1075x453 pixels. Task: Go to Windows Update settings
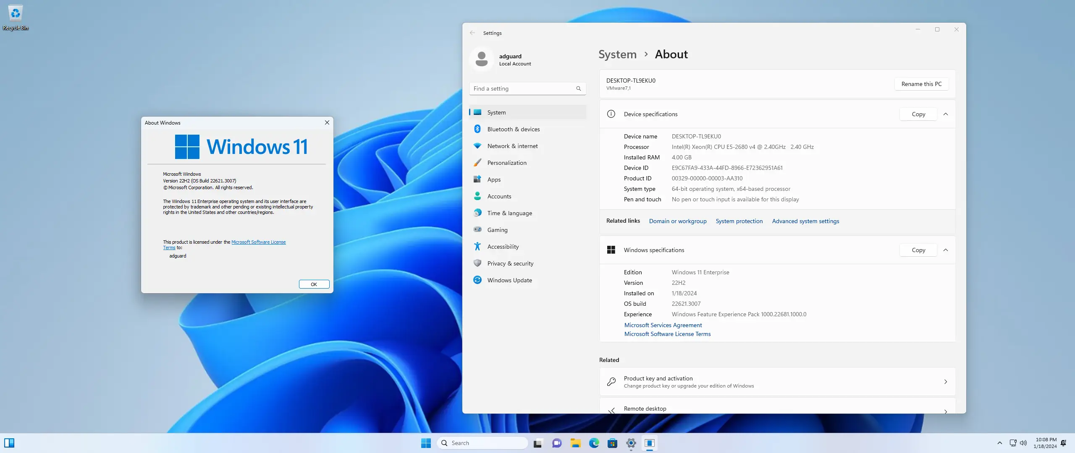click(x=510, y=280)
